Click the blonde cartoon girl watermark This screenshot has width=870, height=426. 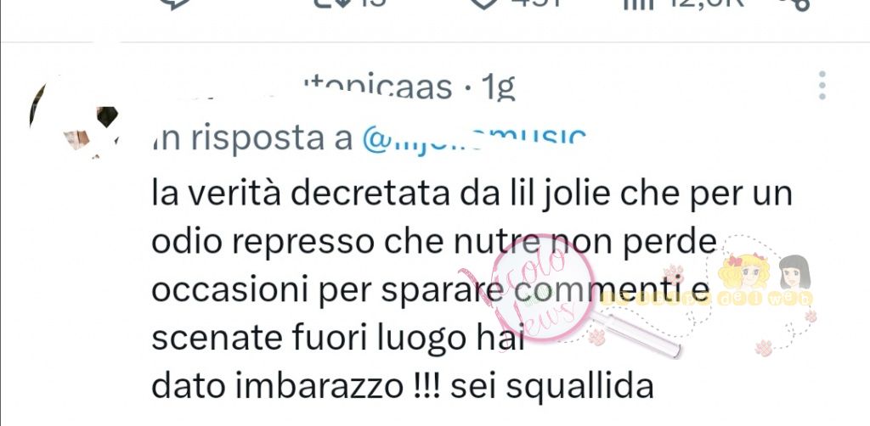(743, 272)
